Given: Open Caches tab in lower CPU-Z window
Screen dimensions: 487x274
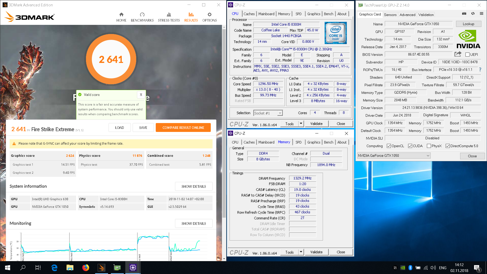Looking at the screenshot, I should pyautogui.click(x=249, y=142).
